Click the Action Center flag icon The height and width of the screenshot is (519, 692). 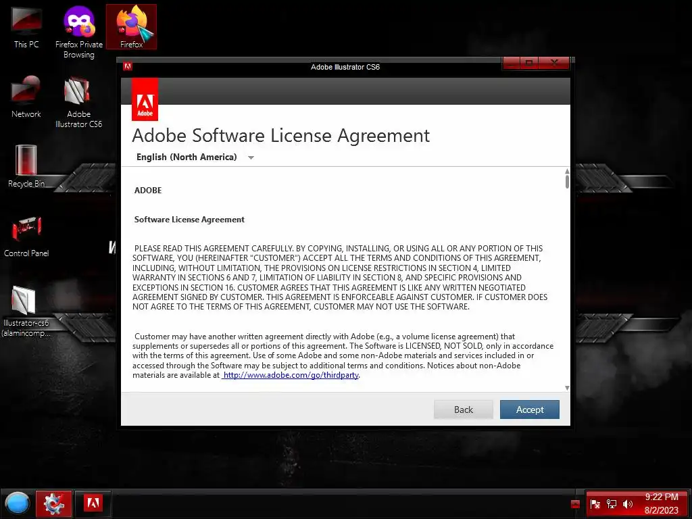coord(595,504)
